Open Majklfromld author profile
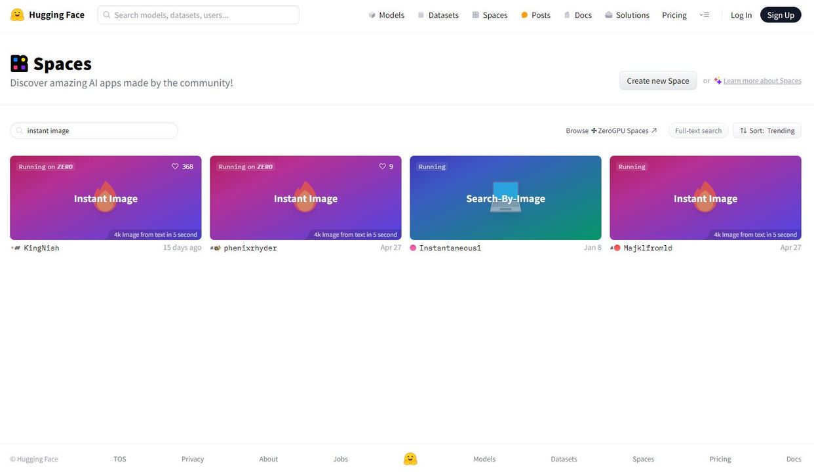814x472 pixels. click(x=648, y=248)
